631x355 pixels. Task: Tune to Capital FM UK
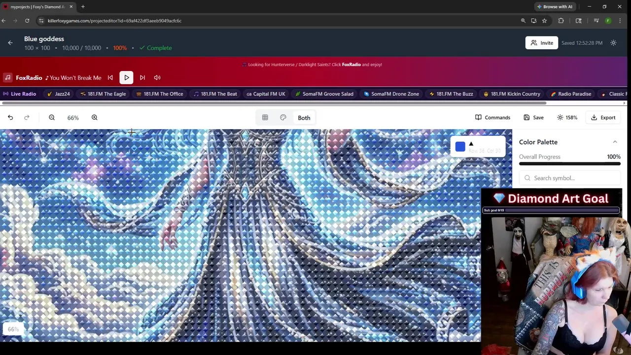(x=266, y=94)
